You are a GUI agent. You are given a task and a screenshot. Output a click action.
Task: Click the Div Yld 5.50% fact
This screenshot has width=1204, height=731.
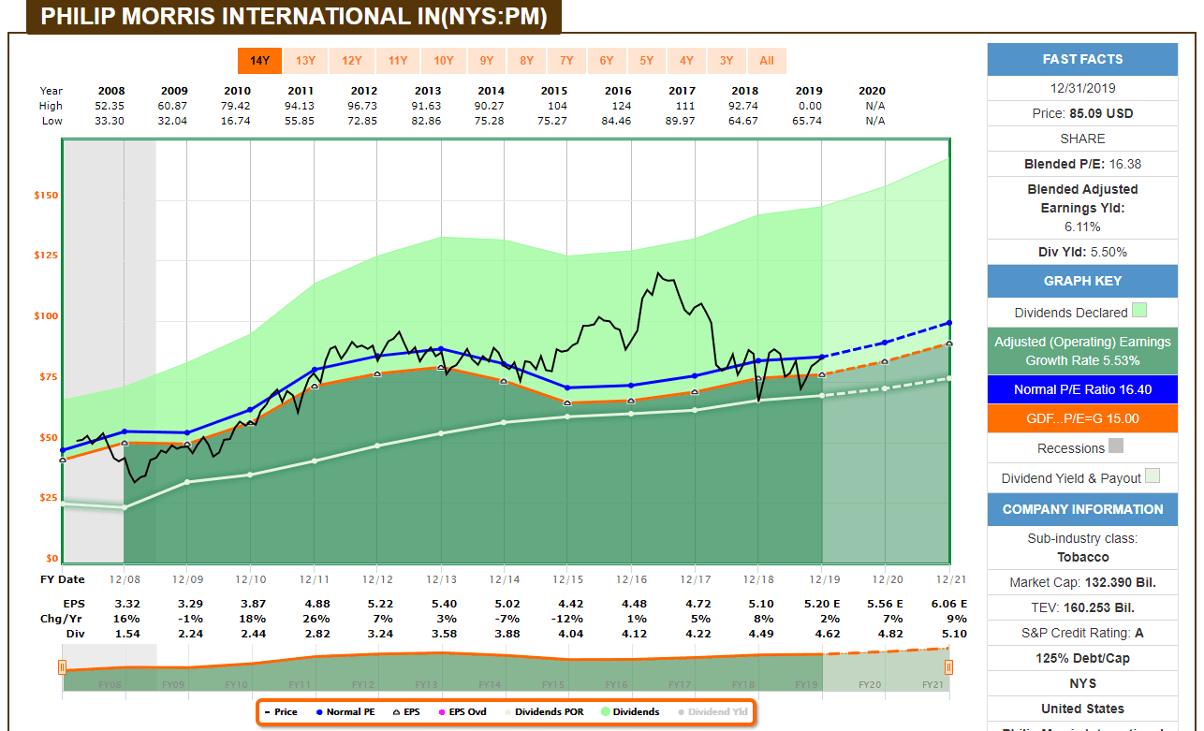pyautogui.click(x=1082, y=251)
